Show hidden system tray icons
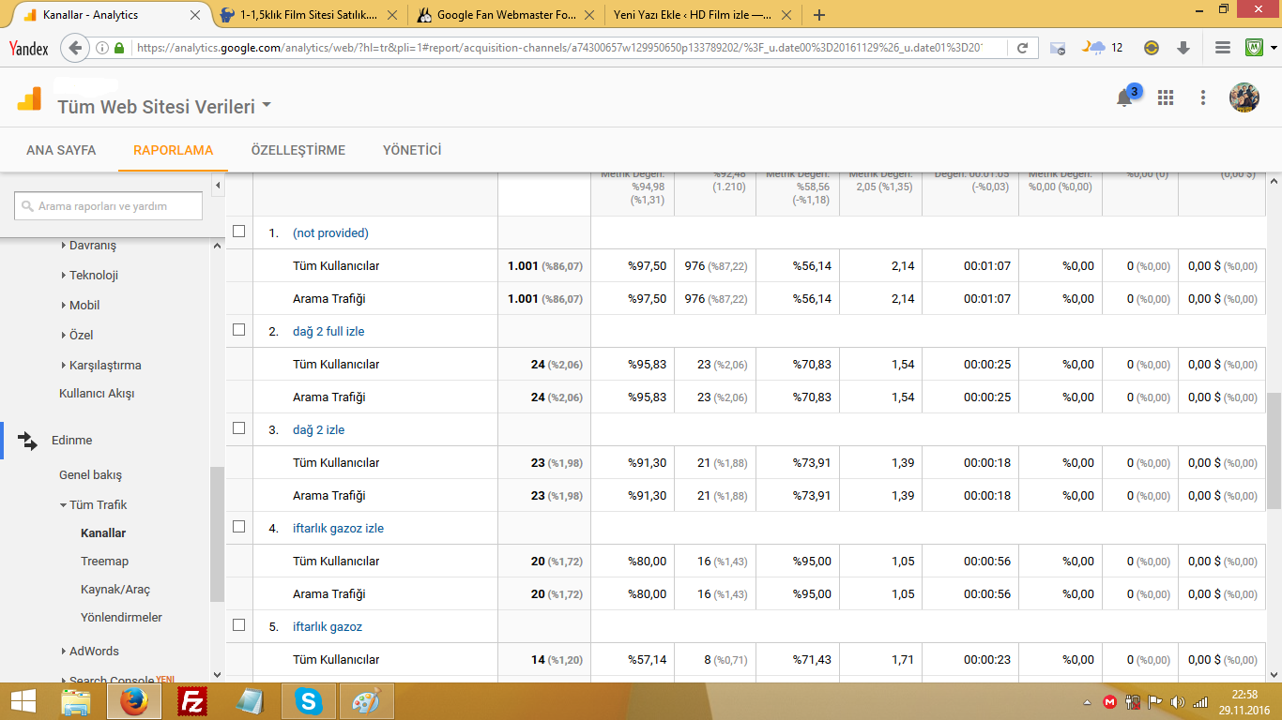The width and height of the screenshot is (1282, 720). point(1088,702)
